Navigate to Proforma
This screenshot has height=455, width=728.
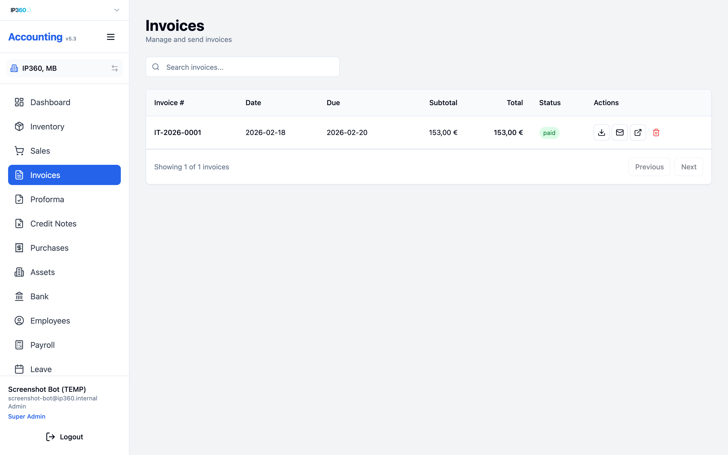pyautogui.click(x=64, y=199)
